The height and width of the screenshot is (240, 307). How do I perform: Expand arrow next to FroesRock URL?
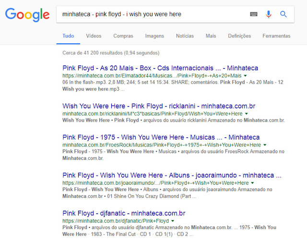265,145
